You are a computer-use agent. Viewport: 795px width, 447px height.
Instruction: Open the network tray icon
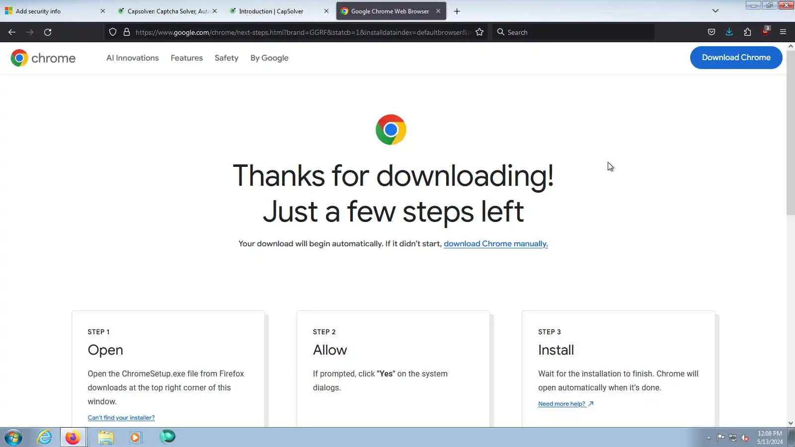(733, 438)
